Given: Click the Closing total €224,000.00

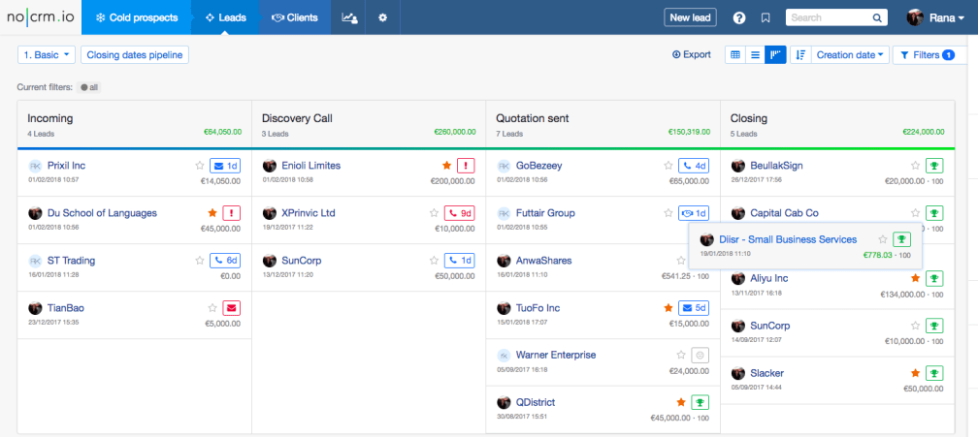Looking at the screenshot, I should click(x=923, y=132).
